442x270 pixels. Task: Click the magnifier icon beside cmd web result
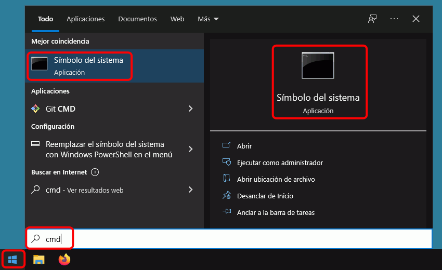[x=35, y=189]
